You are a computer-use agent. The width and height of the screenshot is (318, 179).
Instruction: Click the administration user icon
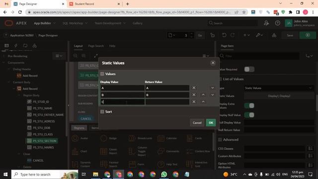(x=266, y=23)
